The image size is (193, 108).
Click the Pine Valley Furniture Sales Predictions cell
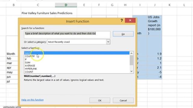(x=47, y=13)
